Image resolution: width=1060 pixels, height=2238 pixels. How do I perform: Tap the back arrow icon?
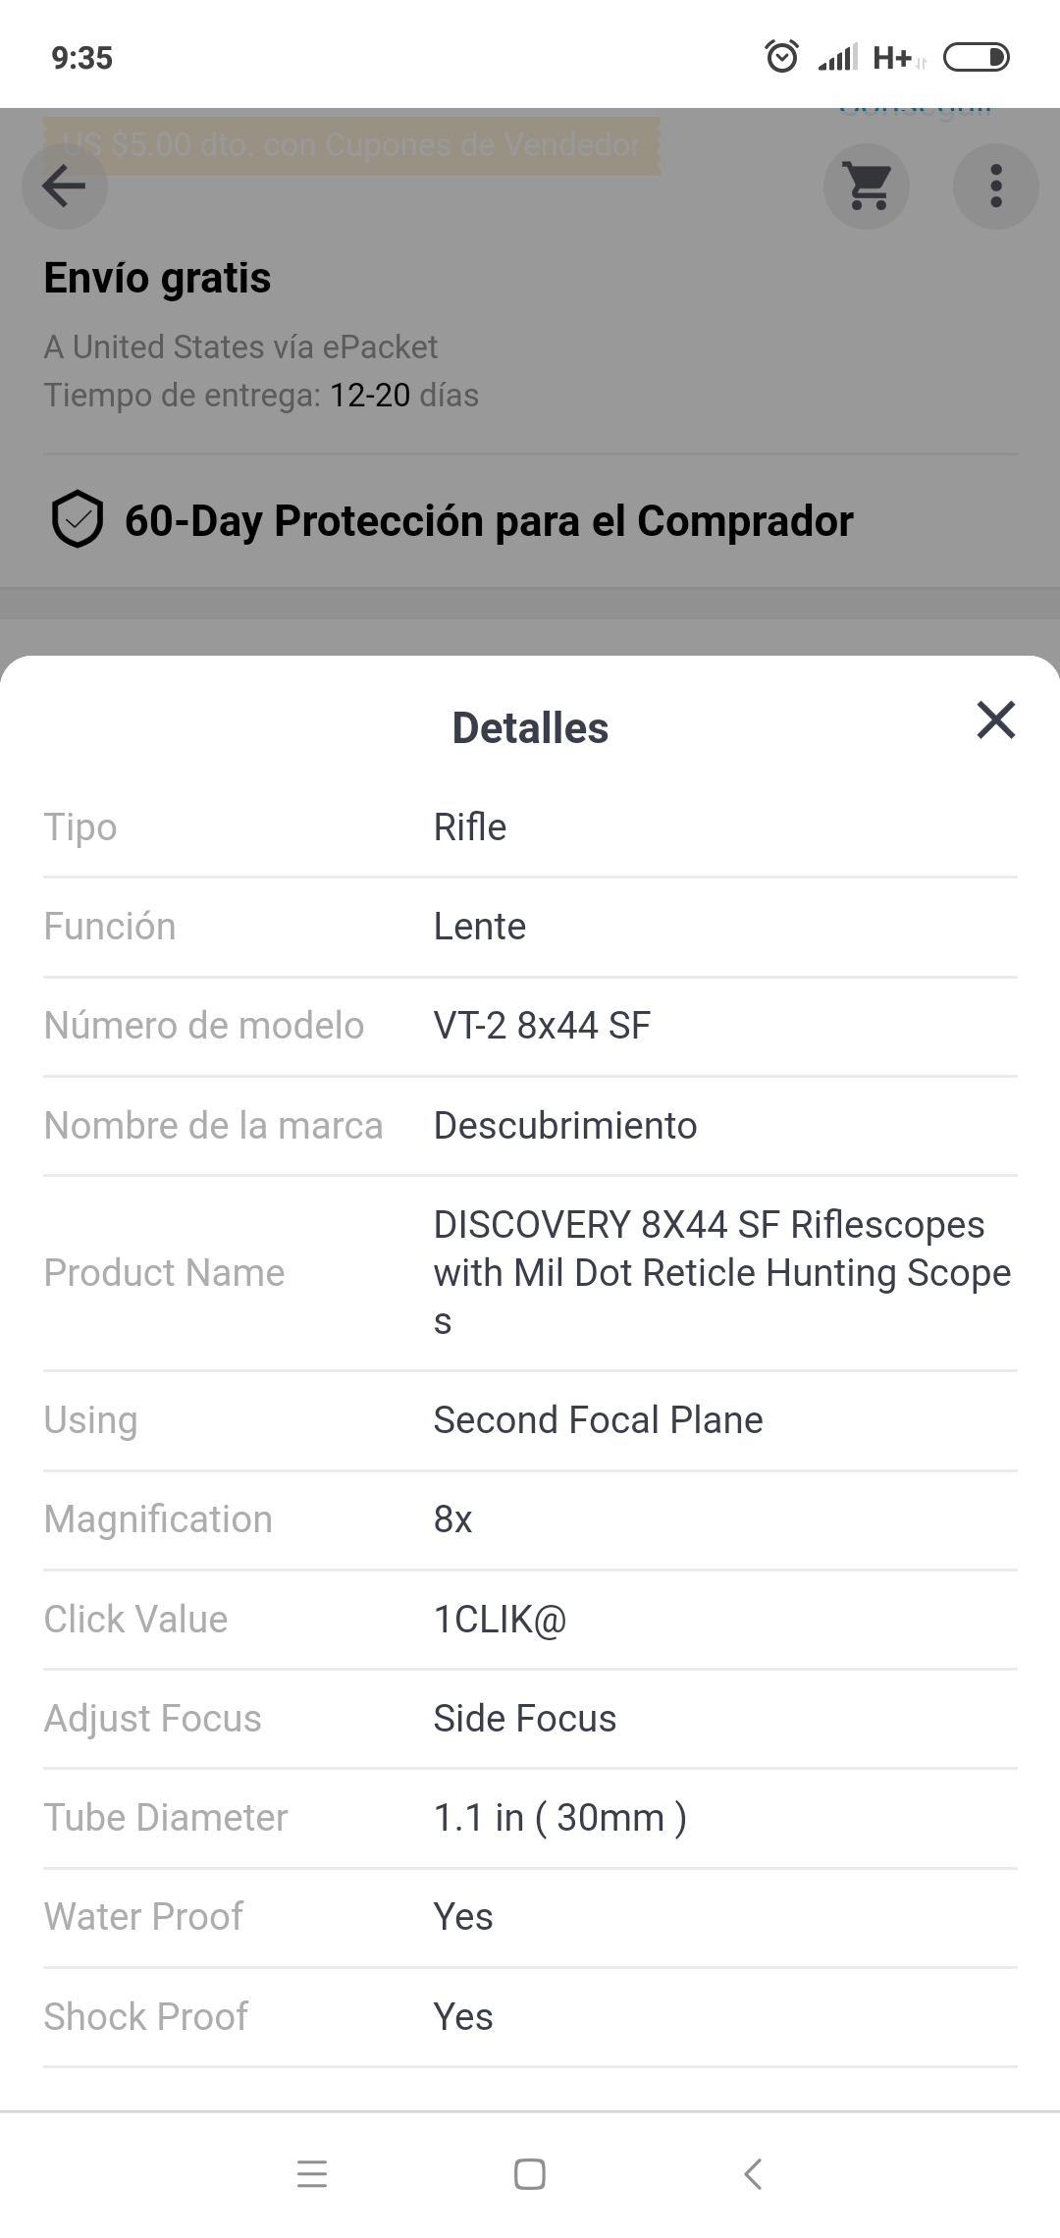(x=65, y=186)
